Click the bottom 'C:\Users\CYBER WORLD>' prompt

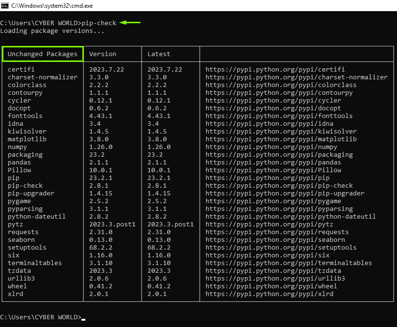(41, 317)
